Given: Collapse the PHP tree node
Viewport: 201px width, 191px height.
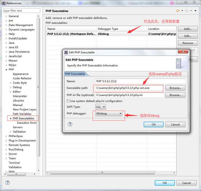Looking at the screenshot, I should tap(6, 70).
